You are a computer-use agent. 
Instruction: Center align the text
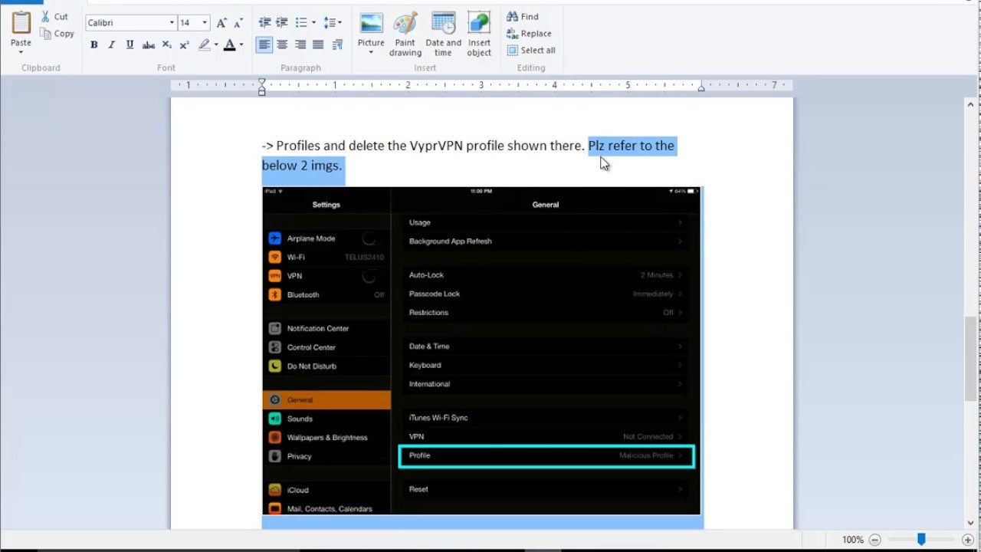282,45
